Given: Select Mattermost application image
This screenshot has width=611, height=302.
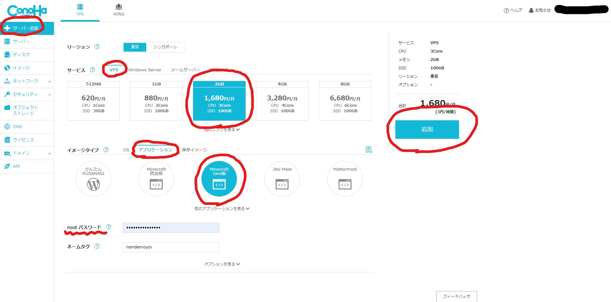Looking at the screenshot, I should coord(345,179).
